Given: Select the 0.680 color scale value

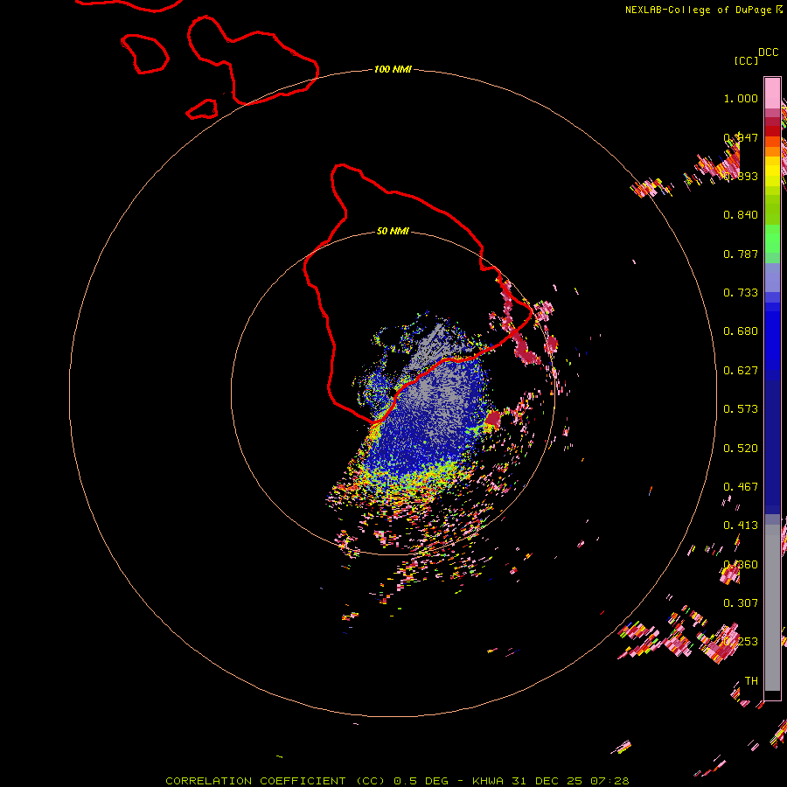Looking at the screenshot, I should [x=741, y=331].
